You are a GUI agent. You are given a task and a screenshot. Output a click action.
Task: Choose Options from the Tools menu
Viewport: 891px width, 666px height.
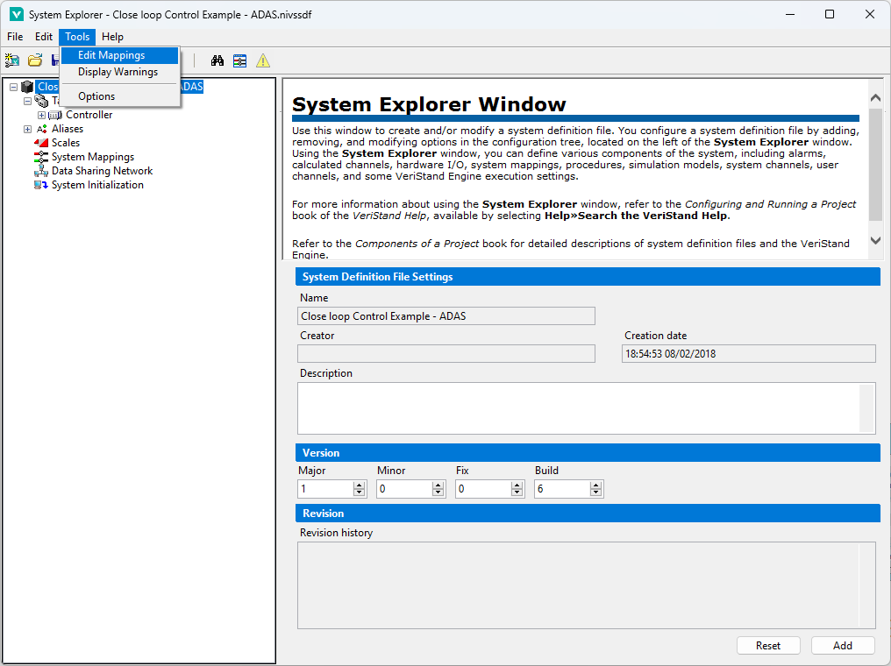click(119, 96)
